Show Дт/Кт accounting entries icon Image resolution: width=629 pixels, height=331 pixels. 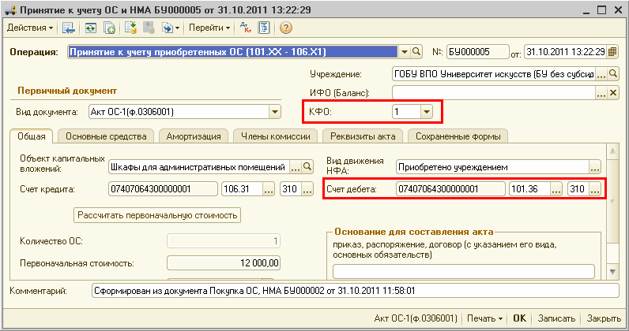[245, 28]
